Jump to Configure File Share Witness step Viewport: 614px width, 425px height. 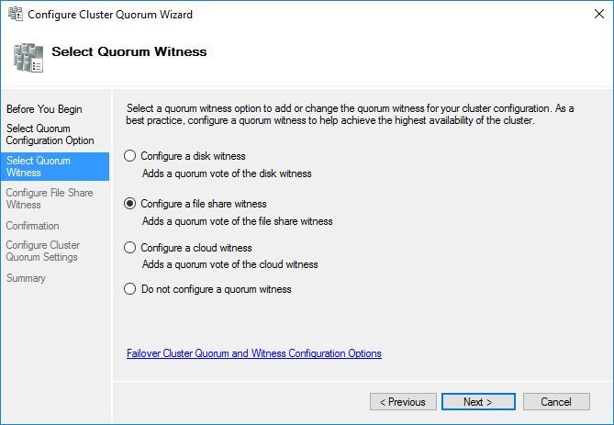click(50, 198)
